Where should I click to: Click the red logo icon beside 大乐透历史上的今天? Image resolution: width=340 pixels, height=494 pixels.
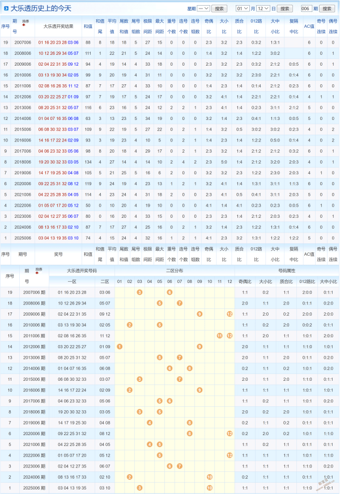[x=6, y=8]
